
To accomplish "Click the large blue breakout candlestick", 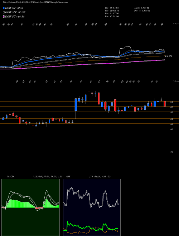I will 76,105.
